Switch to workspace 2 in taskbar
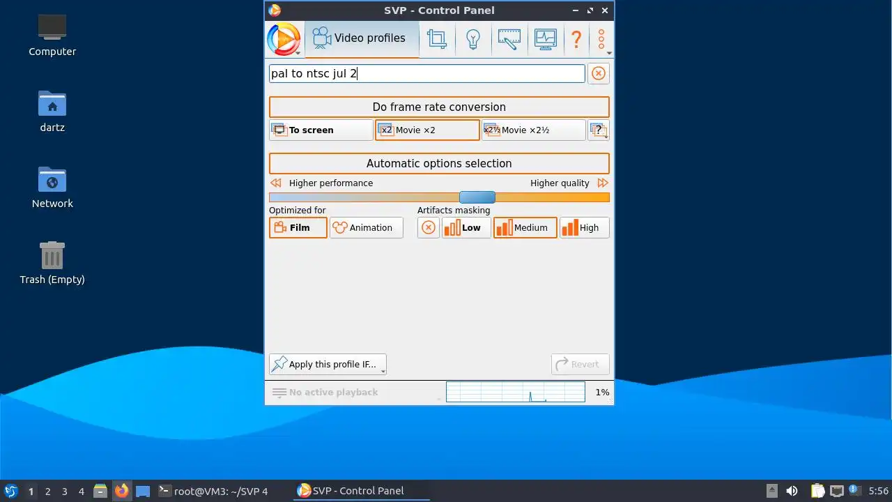 pos(47,492)
